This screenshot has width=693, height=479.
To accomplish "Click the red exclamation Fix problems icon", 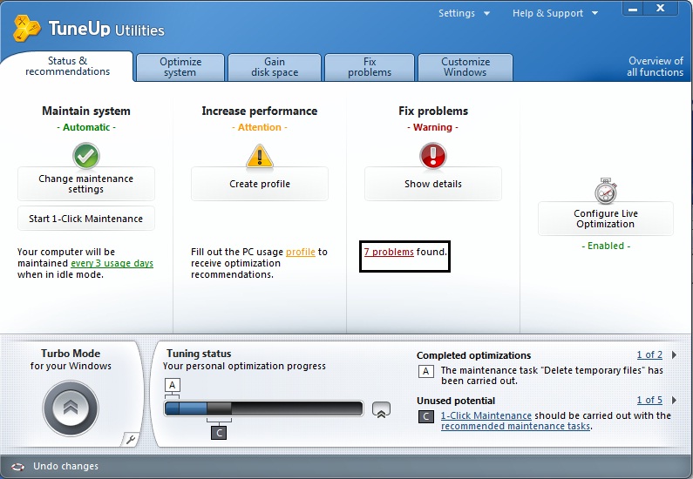I will click(x=432, y=155).
